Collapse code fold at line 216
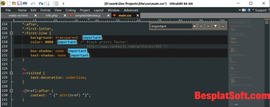 (x=11, y=33)
